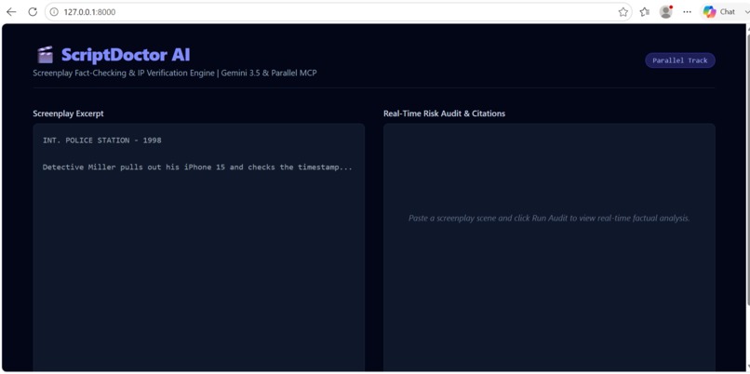Click the Parallel Track badge
Viewport: 750px width, 374px height.
(x=679, y=60)
